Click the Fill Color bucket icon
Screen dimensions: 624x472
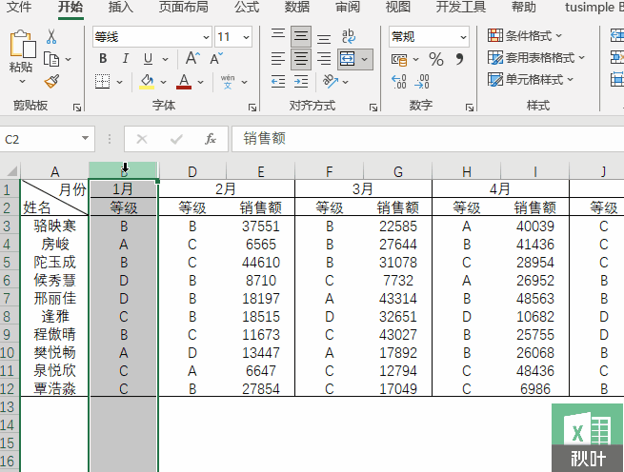(x=147, y=82)
